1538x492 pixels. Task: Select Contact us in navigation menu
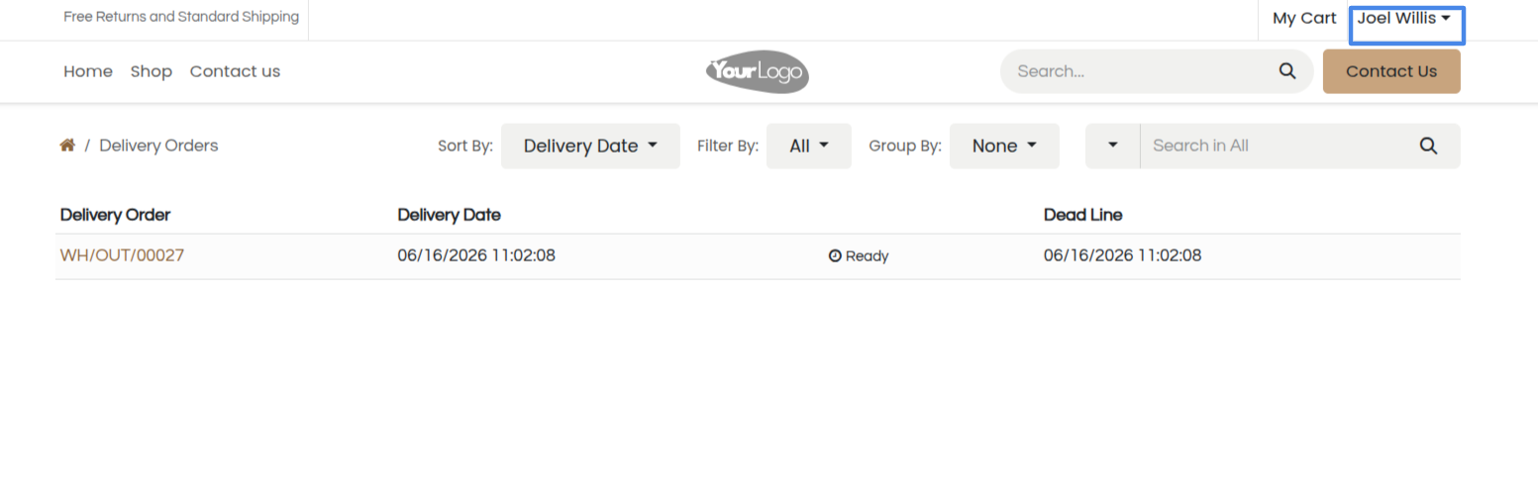click(x=235, y=71)
